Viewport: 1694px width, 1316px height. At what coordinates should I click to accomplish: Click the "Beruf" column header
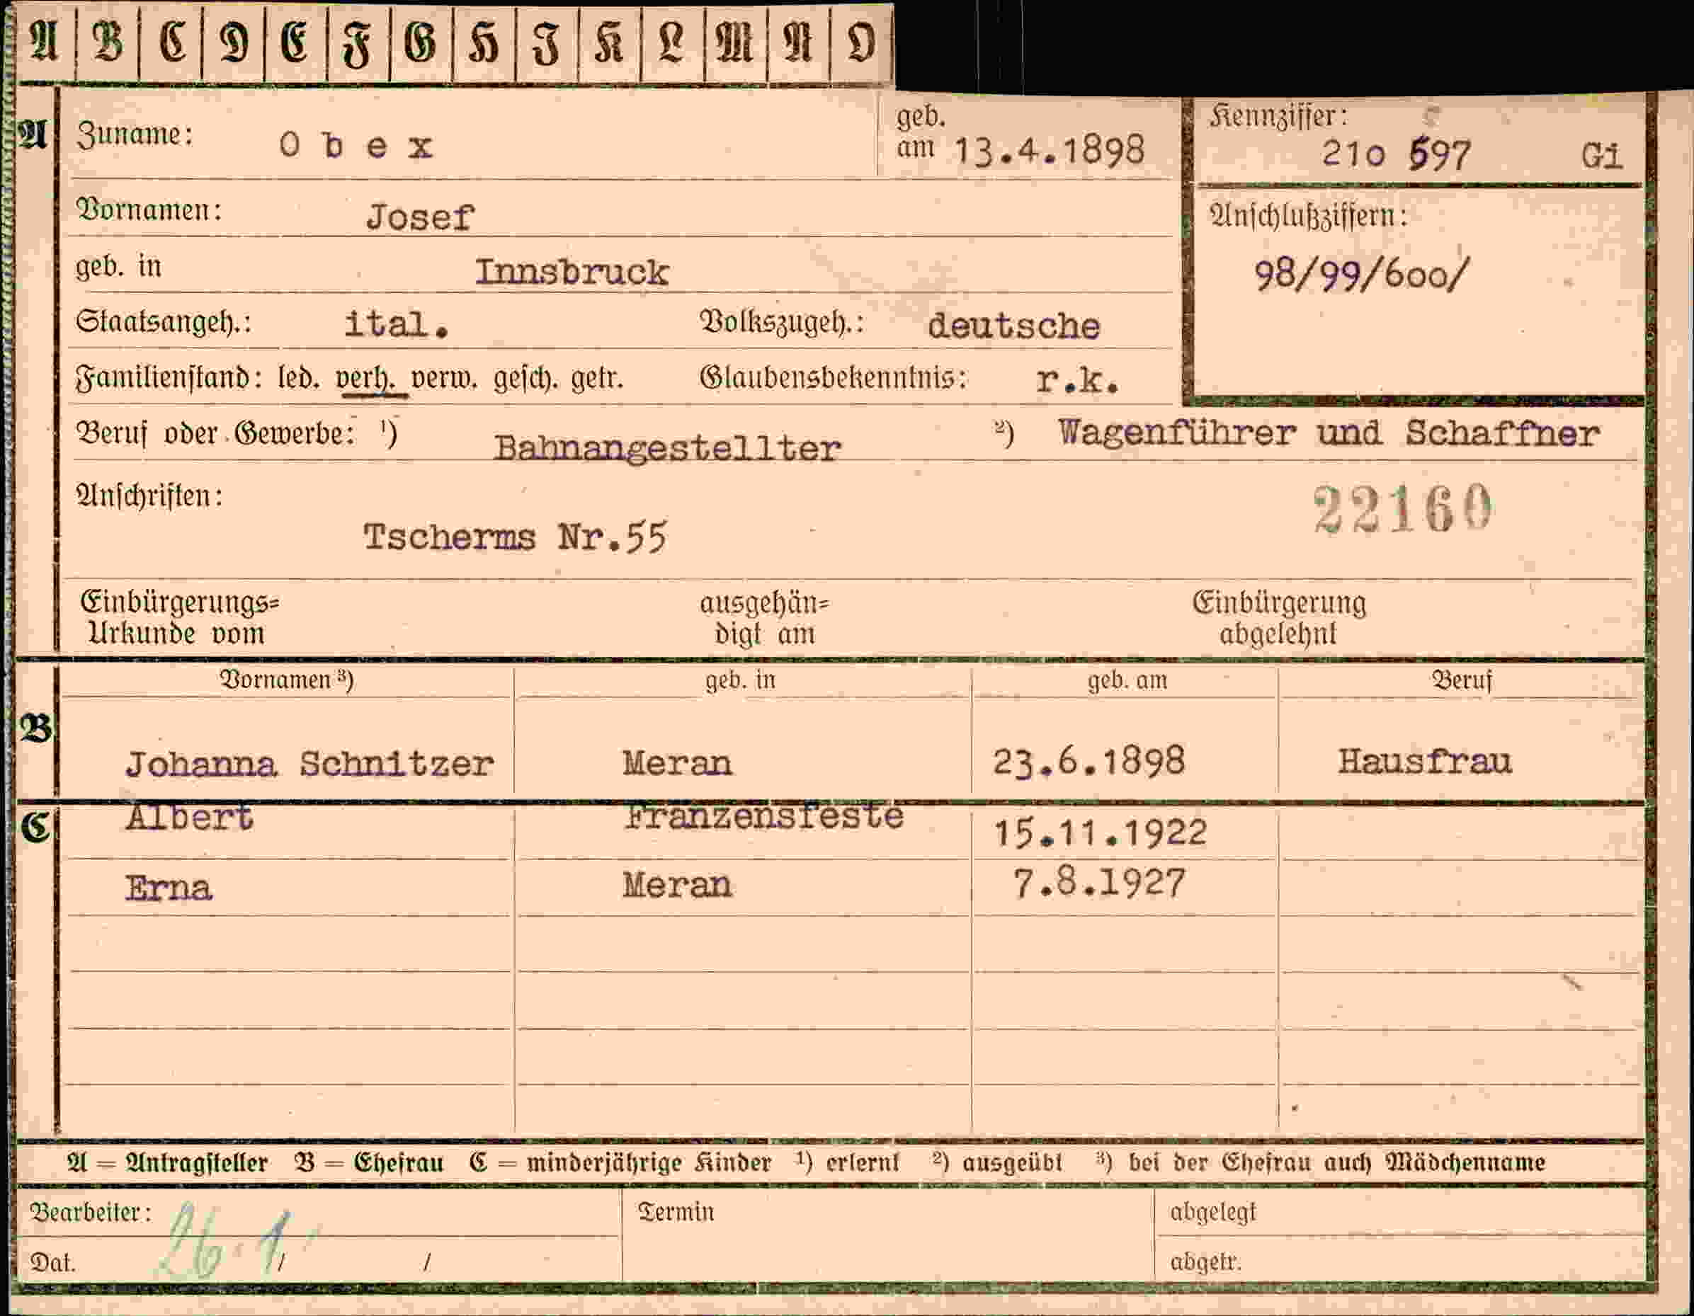coord(1461,681)
